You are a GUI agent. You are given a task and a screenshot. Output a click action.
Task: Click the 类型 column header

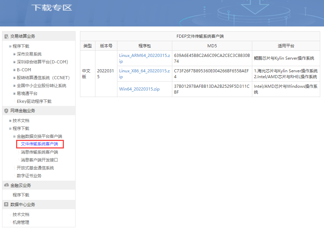88,46
